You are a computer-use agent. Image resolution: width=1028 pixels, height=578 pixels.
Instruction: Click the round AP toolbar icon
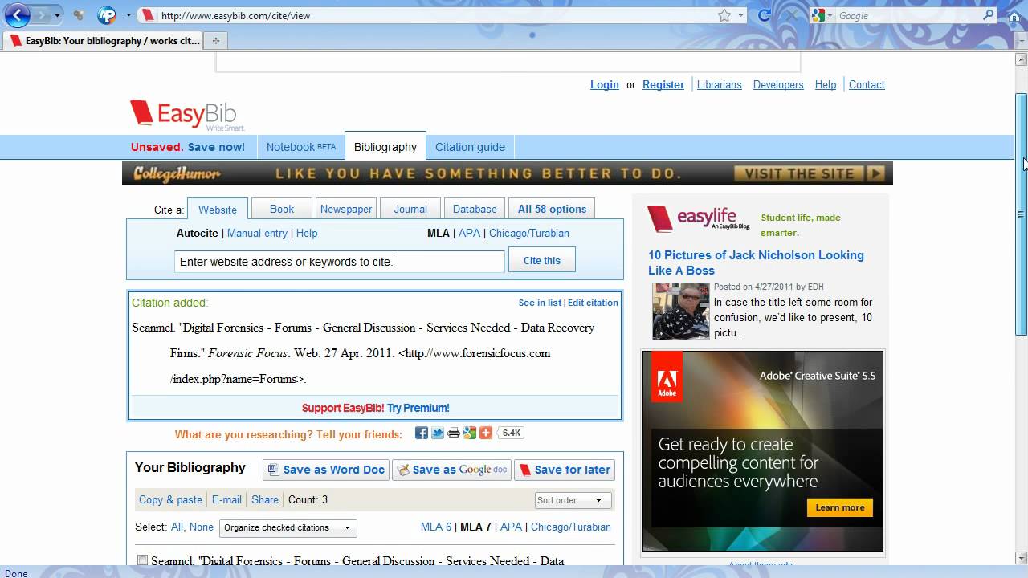(x=107, y=15)
